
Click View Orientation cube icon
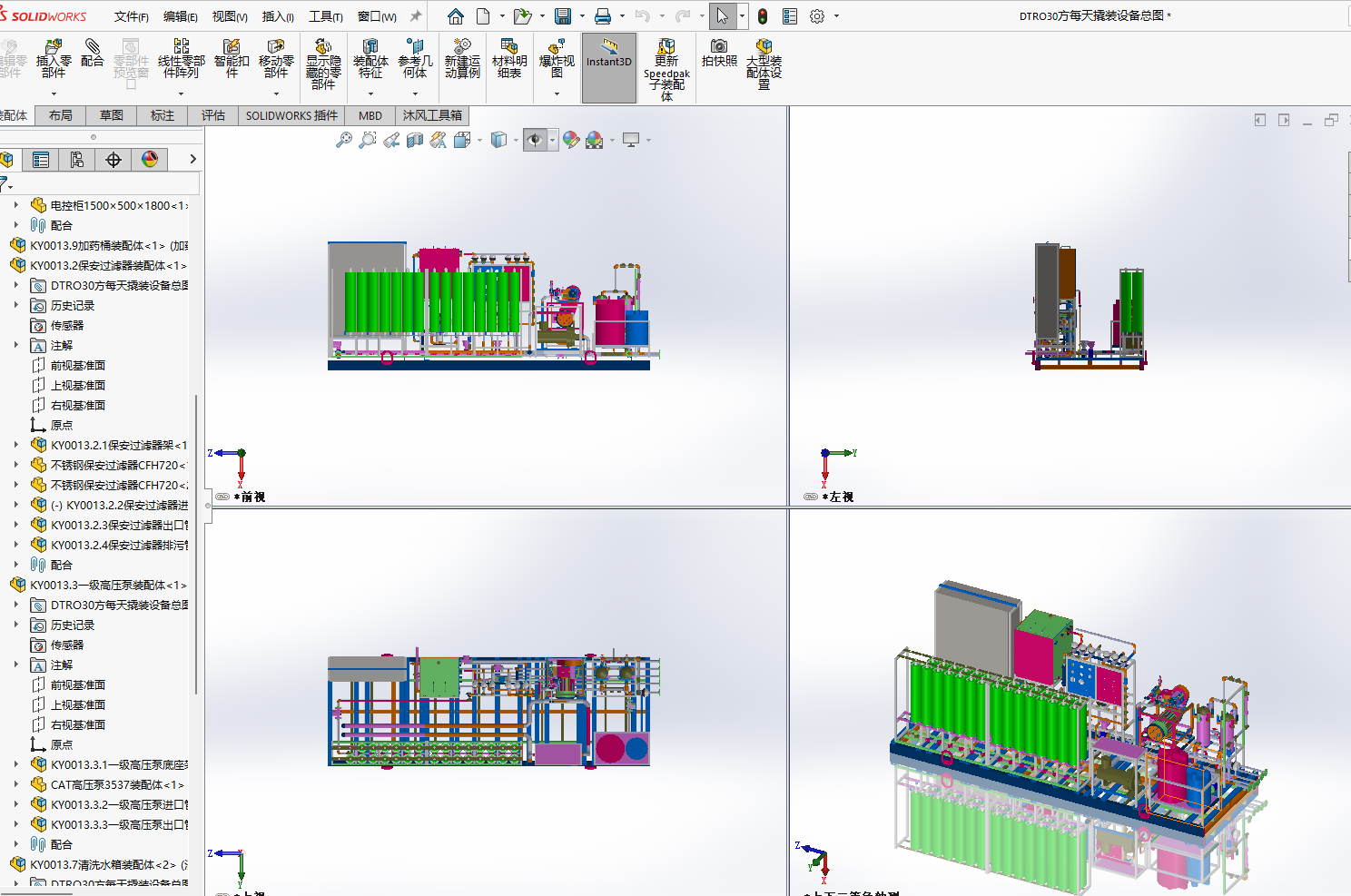462,140
